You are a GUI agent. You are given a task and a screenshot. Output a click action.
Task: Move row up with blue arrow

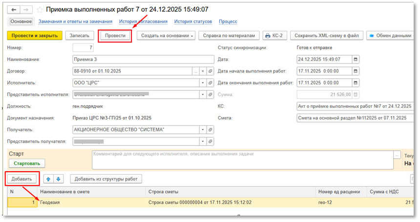click(x=48, y=179)
